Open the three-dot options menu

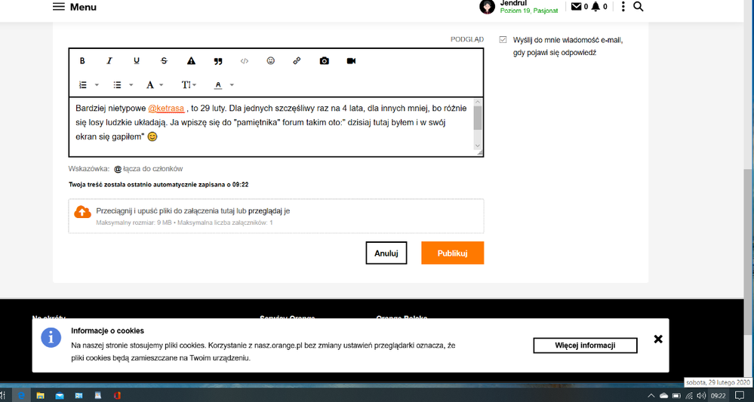pos(623,6)
